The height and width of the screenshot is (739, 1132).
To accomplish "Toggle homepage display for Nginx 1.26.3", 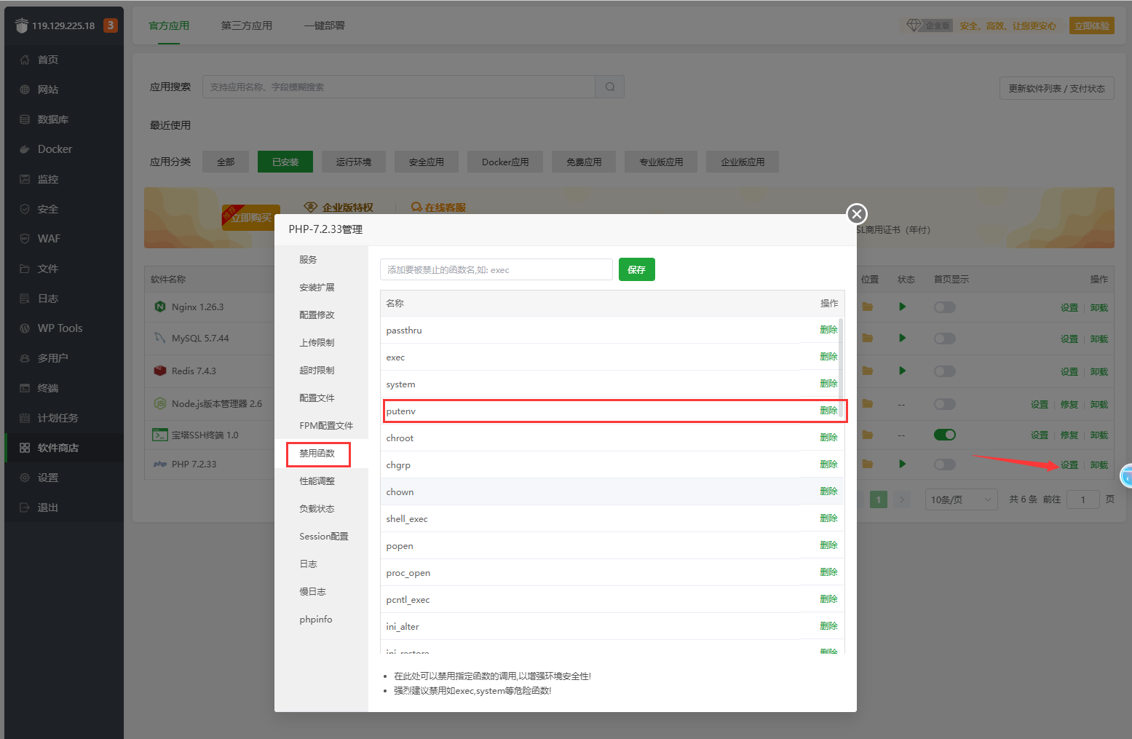I will coord(944,307).
